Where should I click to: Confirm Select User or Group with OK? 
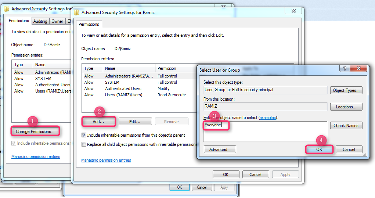point(319,150)
